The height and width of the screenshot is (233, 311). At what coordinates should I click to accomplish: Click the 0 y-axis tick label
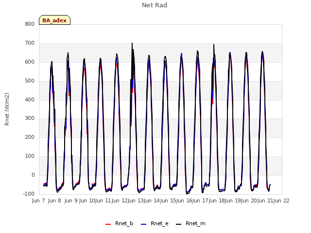(33, 175)
